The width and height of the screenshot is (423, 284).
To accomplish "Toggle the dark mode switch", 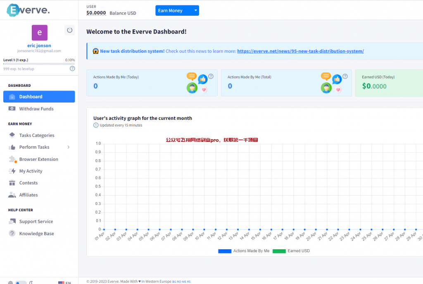I will click(21, 283).
